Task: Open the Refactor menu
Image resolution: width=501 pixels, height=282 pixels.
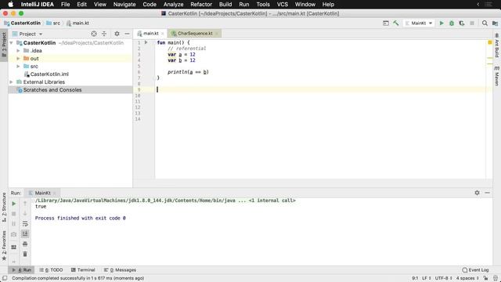Action: [201, 5]
